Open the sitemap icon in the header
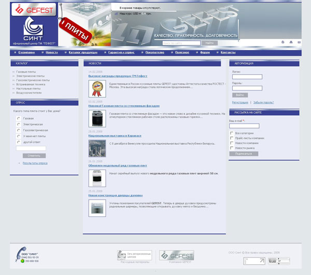 291,42
